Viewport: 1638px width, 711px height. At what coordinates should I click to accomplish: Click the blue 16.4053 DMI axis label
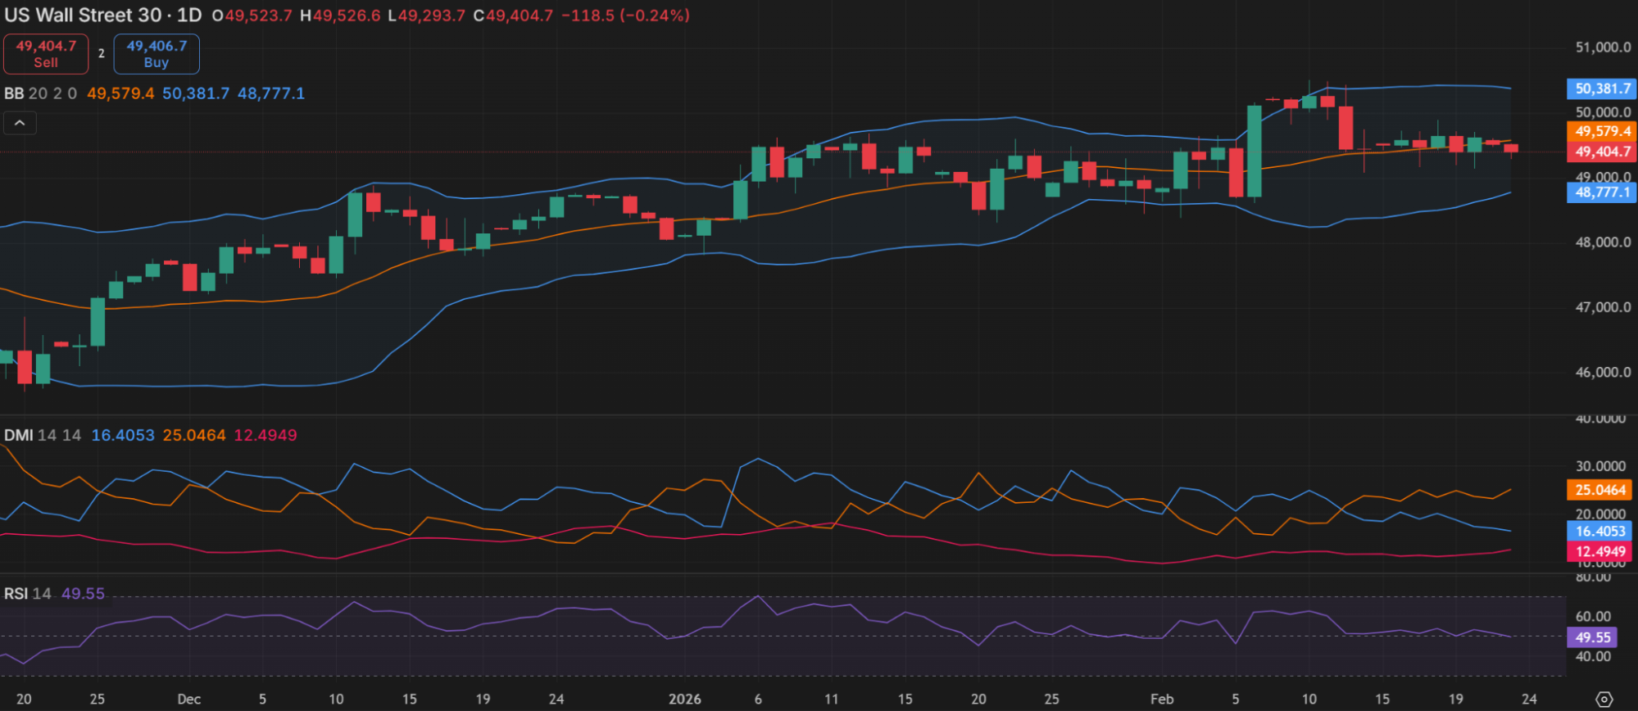[1599, 531]
